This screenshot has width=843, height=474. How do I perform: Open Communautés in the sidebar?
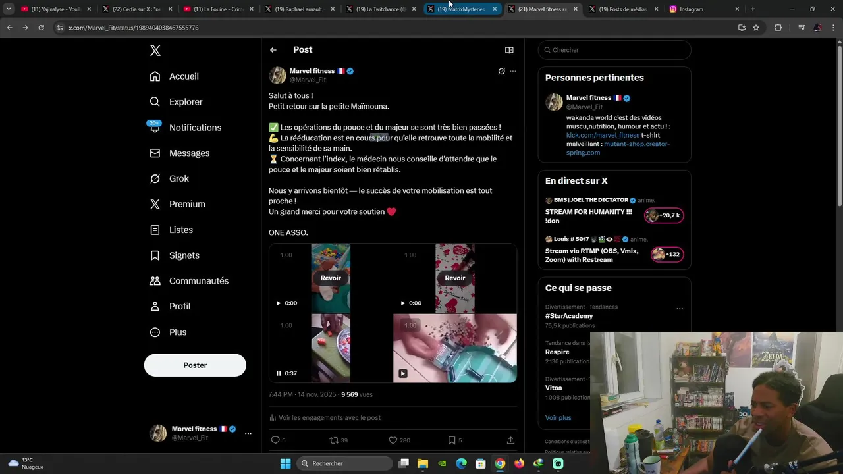(x=189, y=281)
